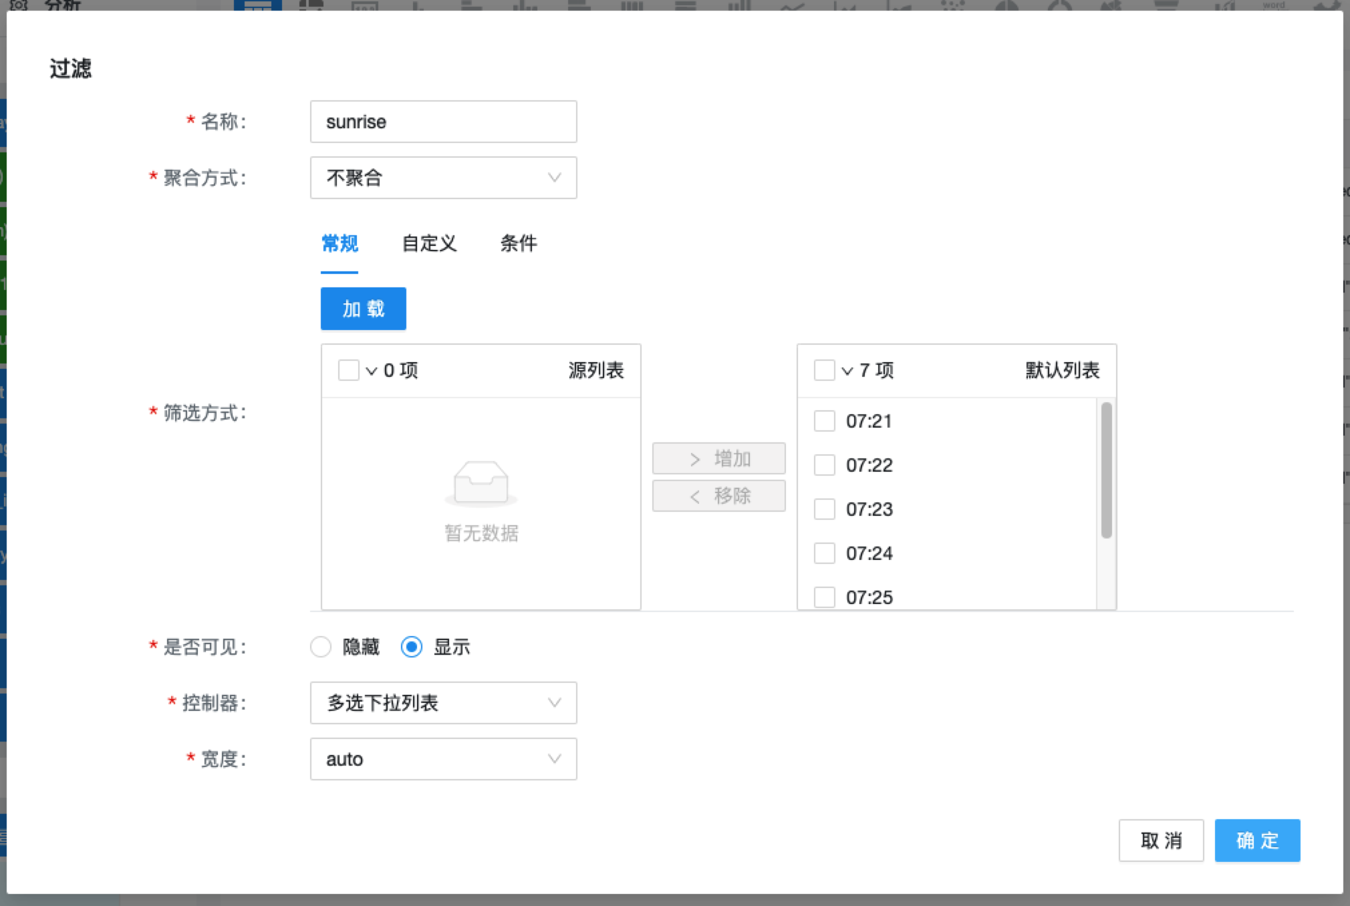
Task: Switch to the 条件 tab
Action: click(x=519, y=244)
